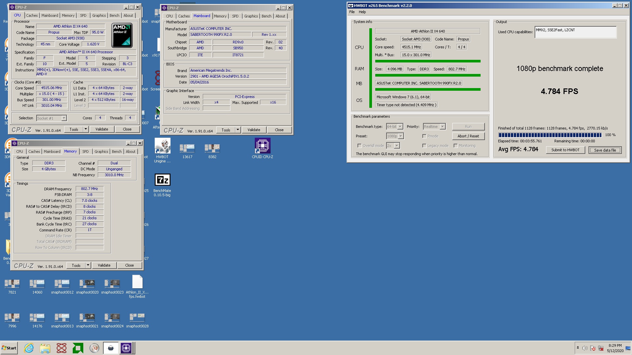
Task: Toggle the Monitoring checkbox
Action: pos(456,146)
